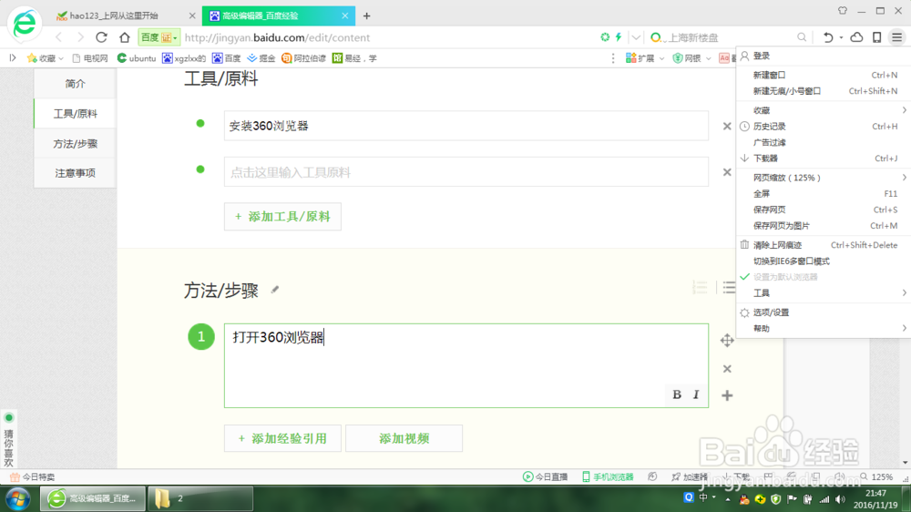Open the 百度证 site badge dropdown
This screenshot has height=512, width=911.
pyautogui.click(x=159, y=37)
